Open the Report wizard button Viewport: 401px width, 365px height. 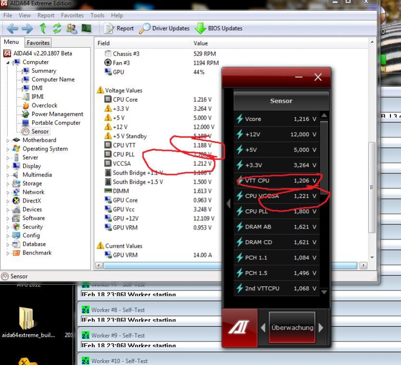(119, 28)
